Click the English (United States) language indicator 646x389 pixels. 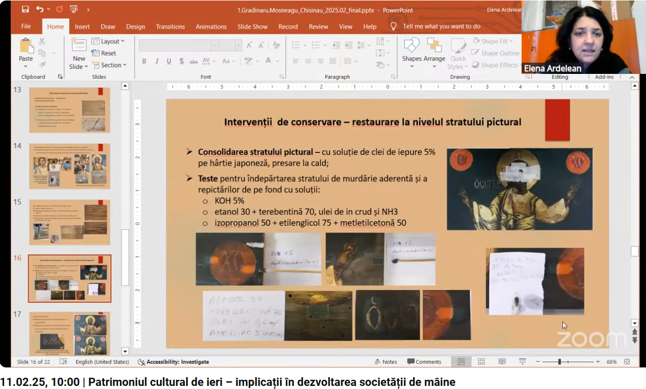click(102, 361)
